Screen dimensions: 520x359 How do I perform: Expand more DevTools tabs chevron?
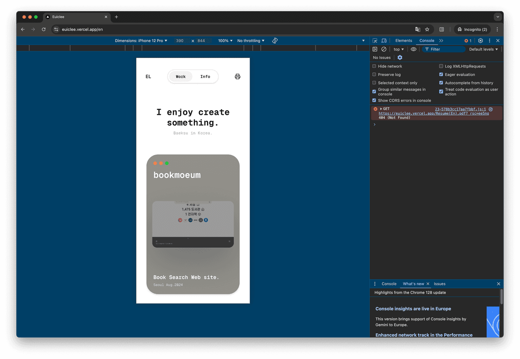[441, 41]
